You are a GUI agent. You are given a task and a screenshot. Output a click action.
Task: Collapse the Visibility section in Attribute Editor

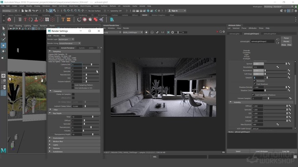pyautogui.click(x=230, y=102)
